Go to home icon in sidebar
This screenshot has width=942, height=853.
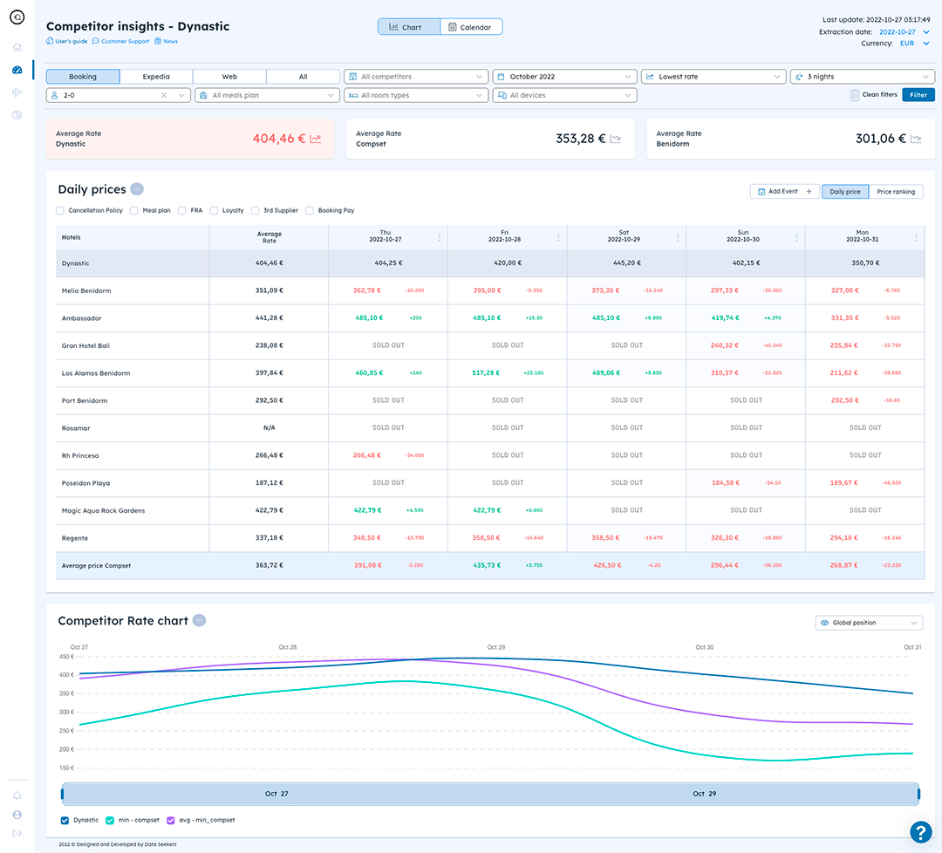coord(17,47)
